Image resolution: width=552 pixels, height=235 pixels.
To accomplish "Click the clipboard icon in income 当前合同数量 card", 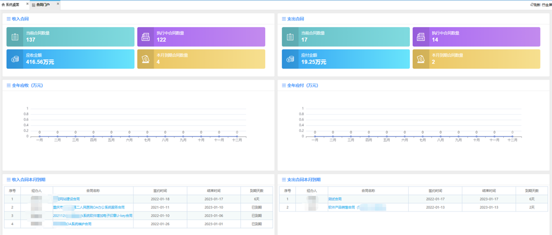I will tap(15, 37).
